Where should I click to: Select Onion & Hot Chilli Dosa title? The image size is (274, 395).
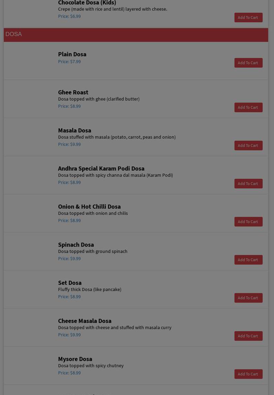click(89, 207)
